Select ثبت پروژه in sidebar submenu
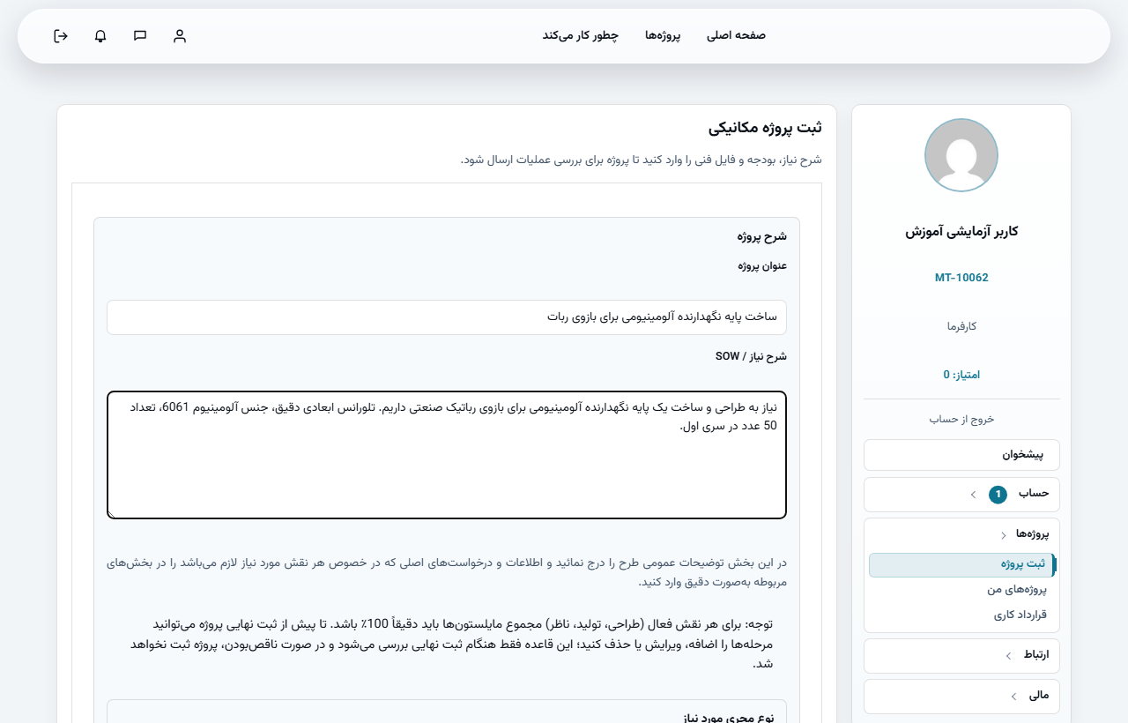The width and height of the screenshot is (1128, 723). pyautogui.click(x=961, y=564)
